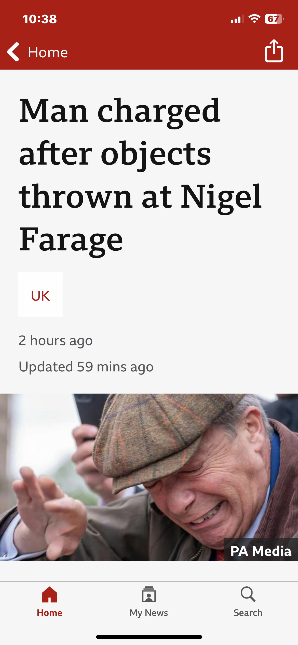This screenshot has width=298, height=645.
Task: Open the My News icon
Action: pos(149,594)
